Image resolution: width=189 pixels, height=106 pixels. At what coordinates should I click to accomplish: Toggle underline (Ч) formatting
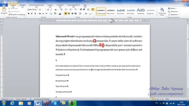coord(35,14)
